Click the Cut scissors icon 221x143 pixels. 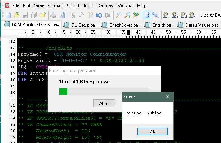(x=73, y=15)
